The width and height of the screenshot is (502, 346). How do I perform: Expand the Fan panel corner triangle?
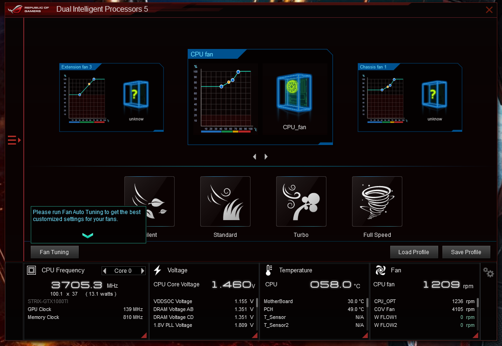click(476, 335)
